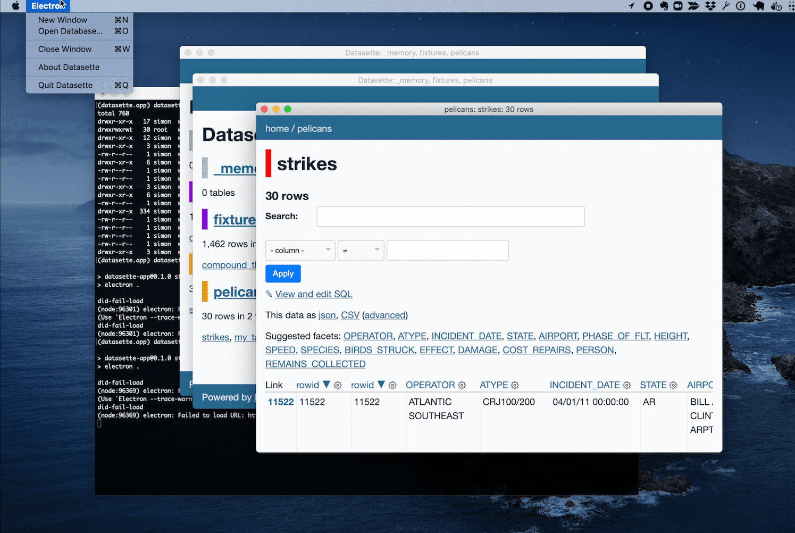
Task: Go to home in the breadcrumb
Action: 277,129
